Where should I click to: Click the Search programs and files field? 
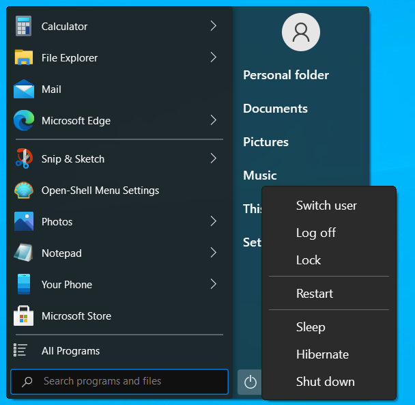[x=119, y=382]
